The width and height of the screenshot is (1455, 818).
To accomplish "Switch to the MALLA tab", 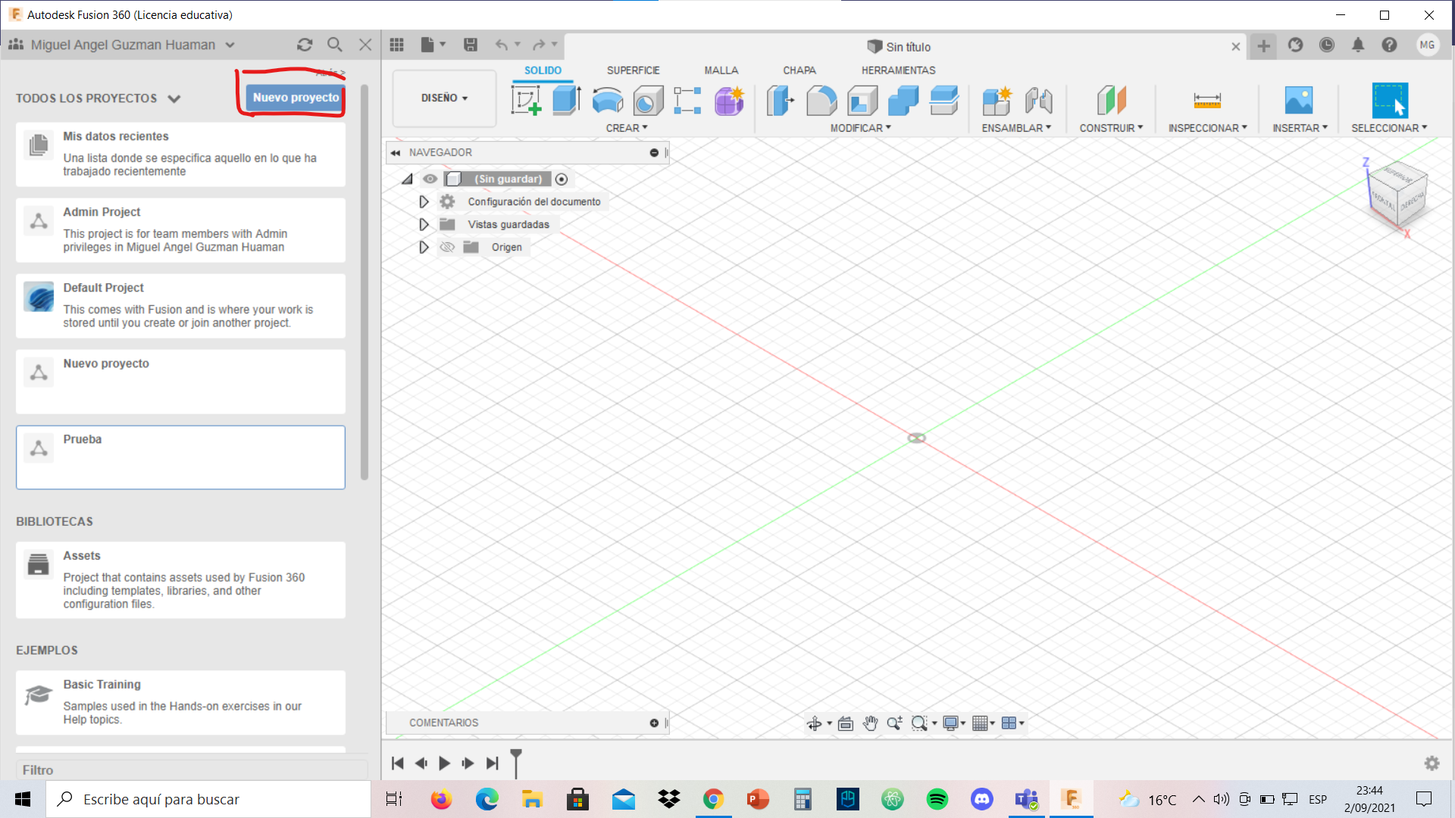I will pos(721,70).
